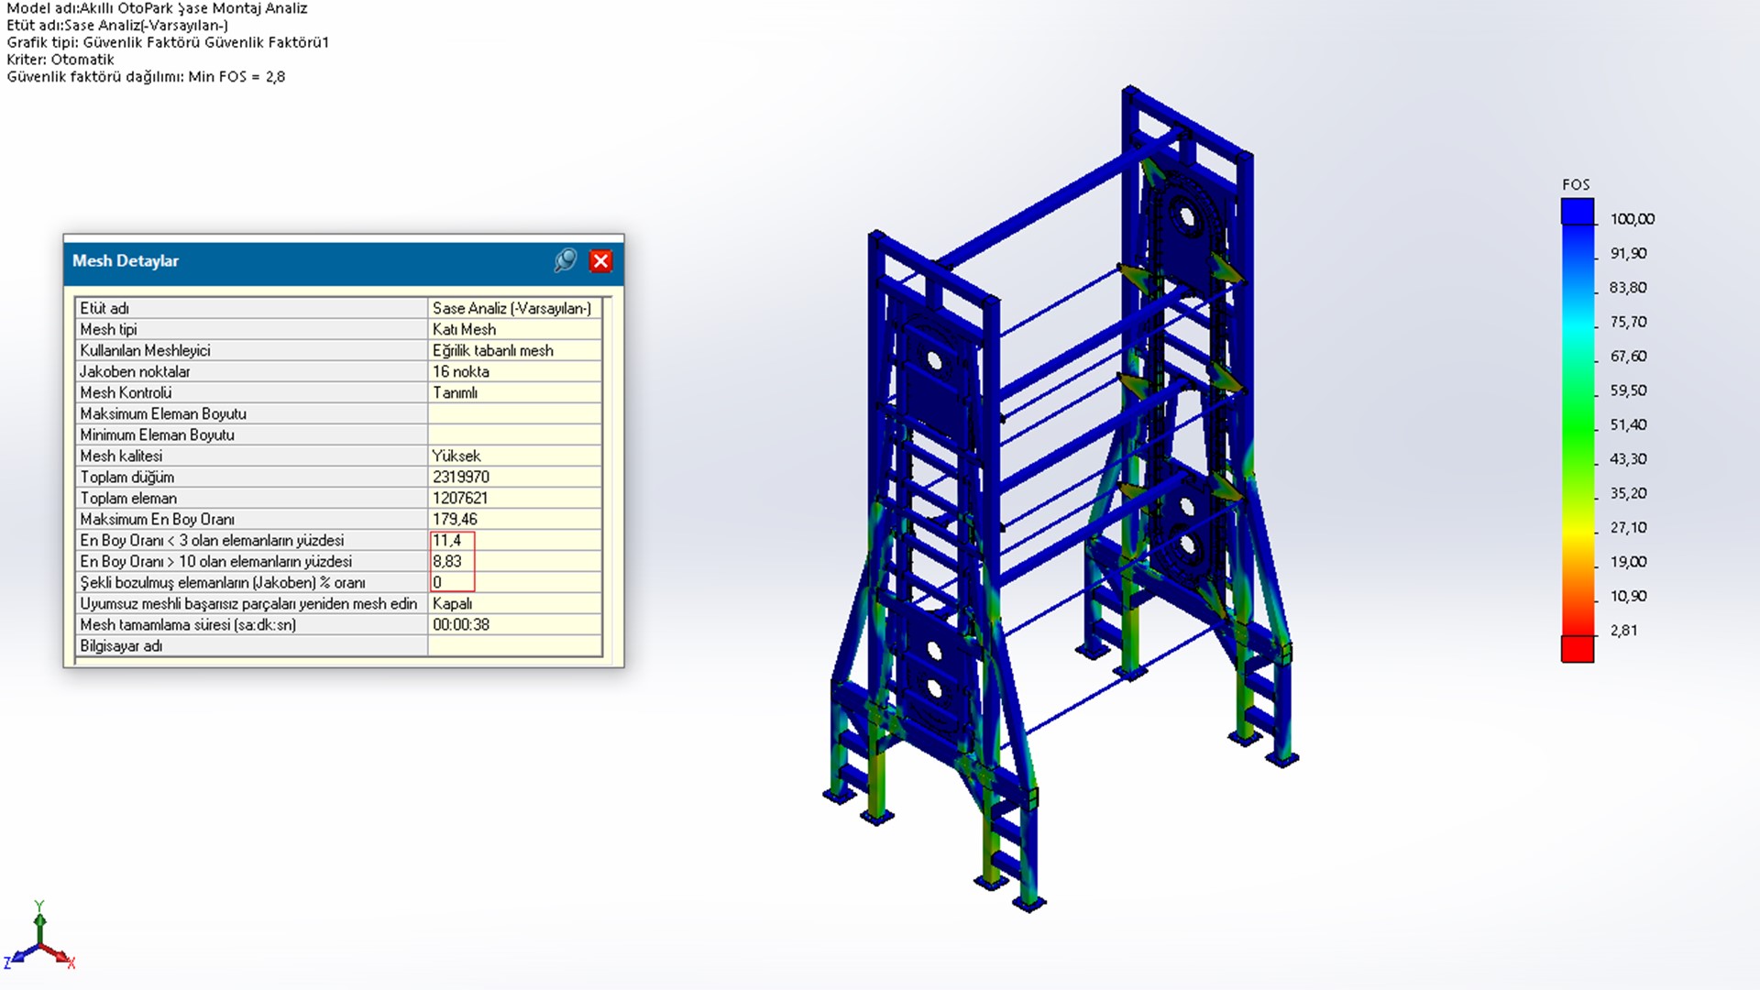Click the Mesh tamamlama süresi value 00:00:38
This screenshot has height=990, width=1760.
point(461,625)
